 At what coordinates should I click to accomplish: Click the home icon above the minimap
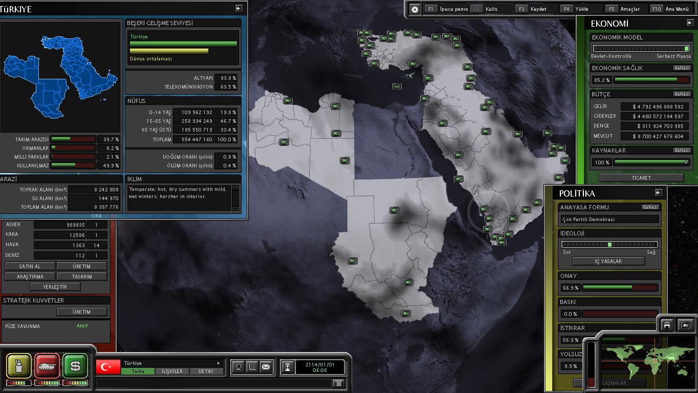pyautogui.click(x=667, y=325)
